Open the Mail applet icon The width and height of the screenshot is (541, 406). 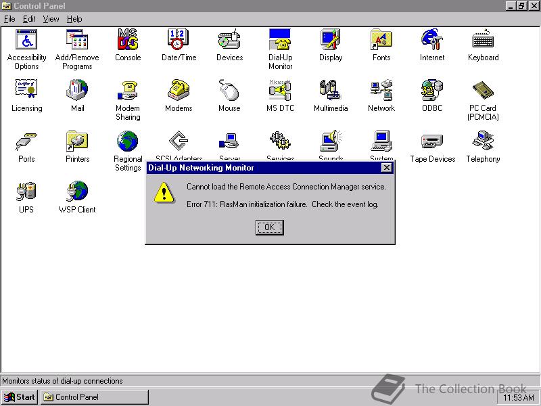(x=77, y=90)
